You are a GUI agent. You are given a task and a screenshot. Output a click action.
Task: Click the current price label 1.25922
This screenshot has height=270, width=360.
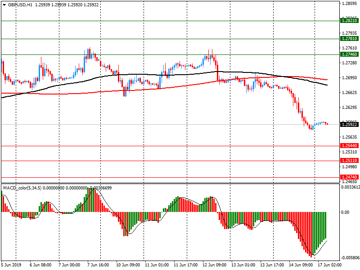(x=349, y=125)
